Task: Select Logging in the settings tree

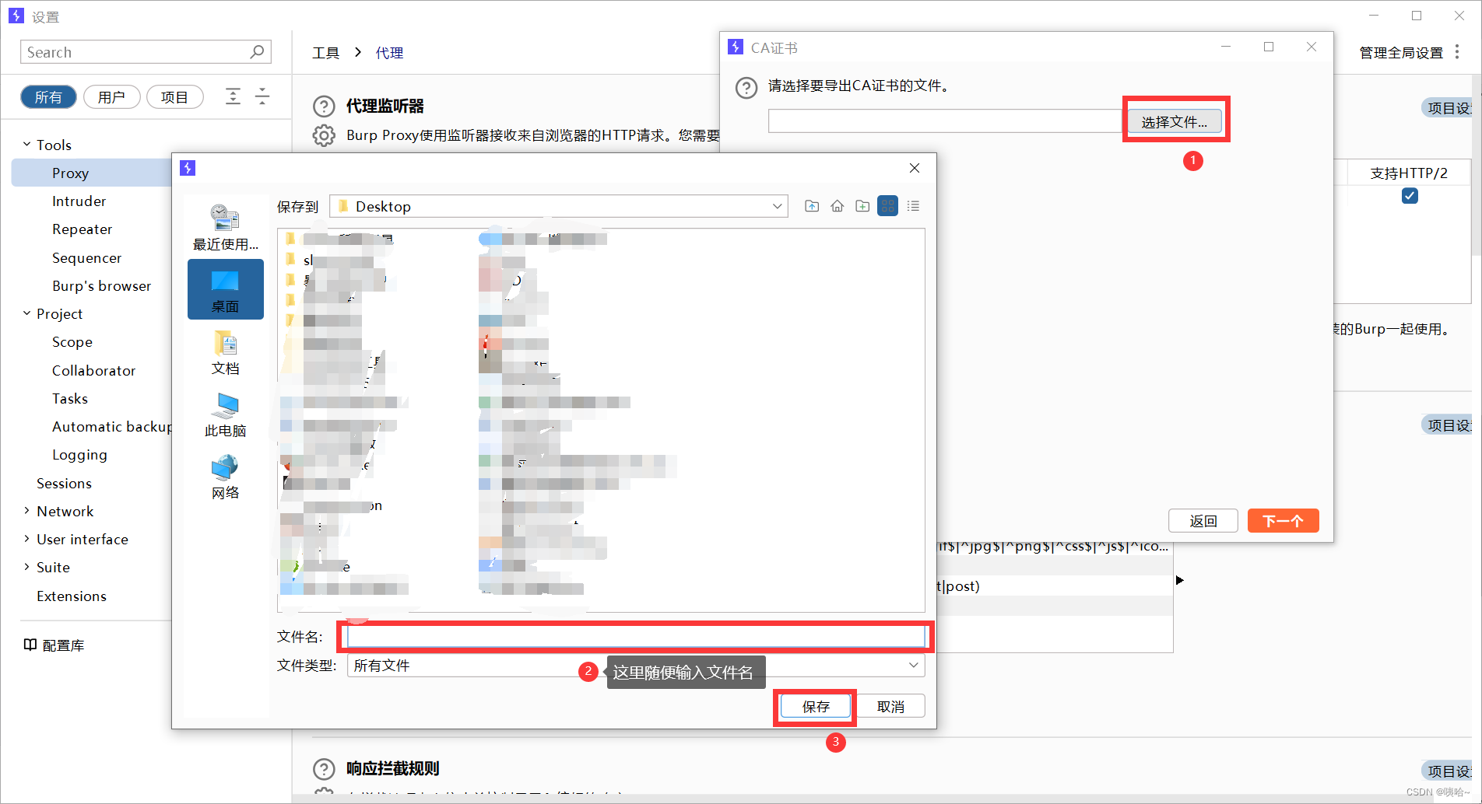Action: (79, 455)
